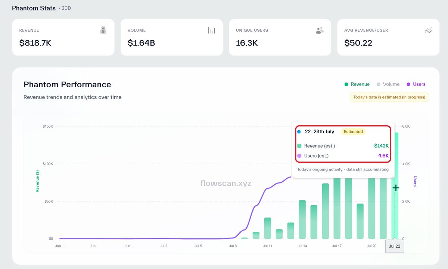Click the 'Revenue trends and analytics' subtitle
448x269 pixels.
click(x=72, y=97)
